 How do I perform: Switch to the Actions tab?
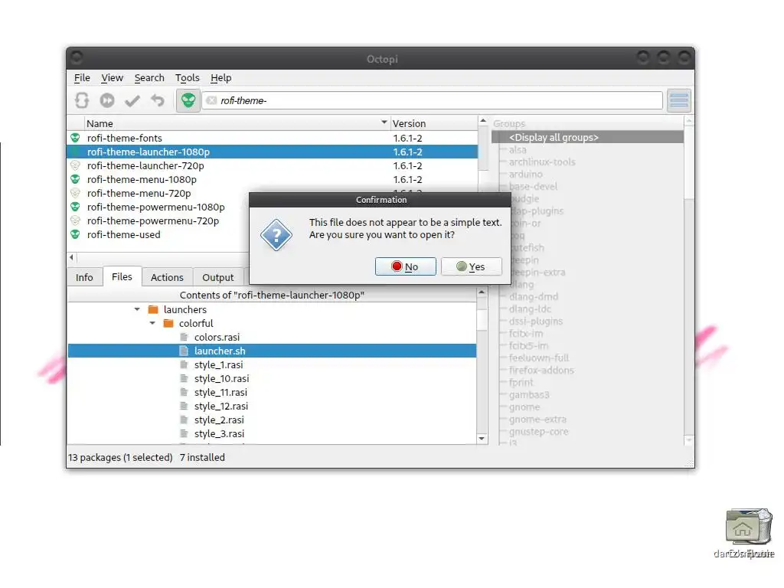(x=167, y=277)
